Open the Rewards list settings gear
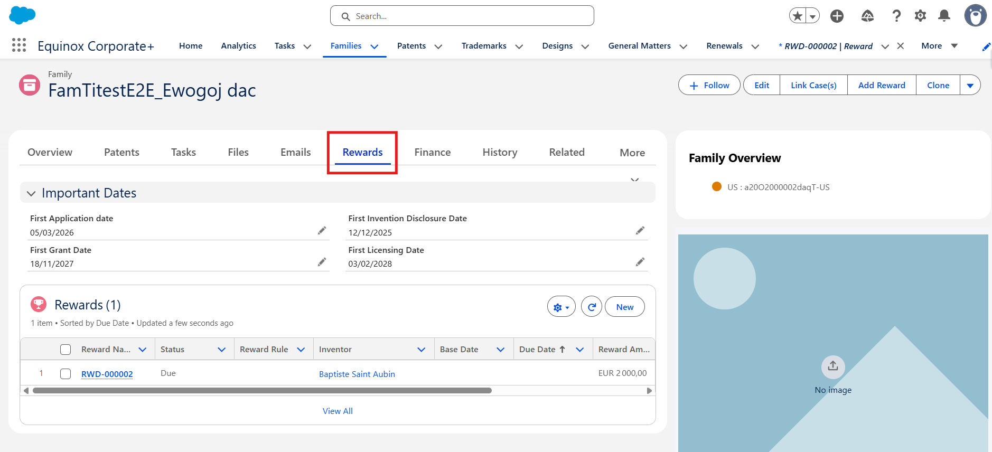 pos(561,307)
